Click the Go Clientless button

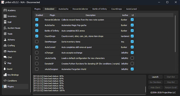[x=155, y=82]
